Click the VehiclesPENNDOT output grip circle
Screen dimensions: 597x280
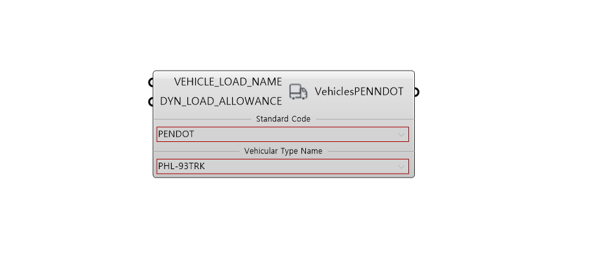417,92
